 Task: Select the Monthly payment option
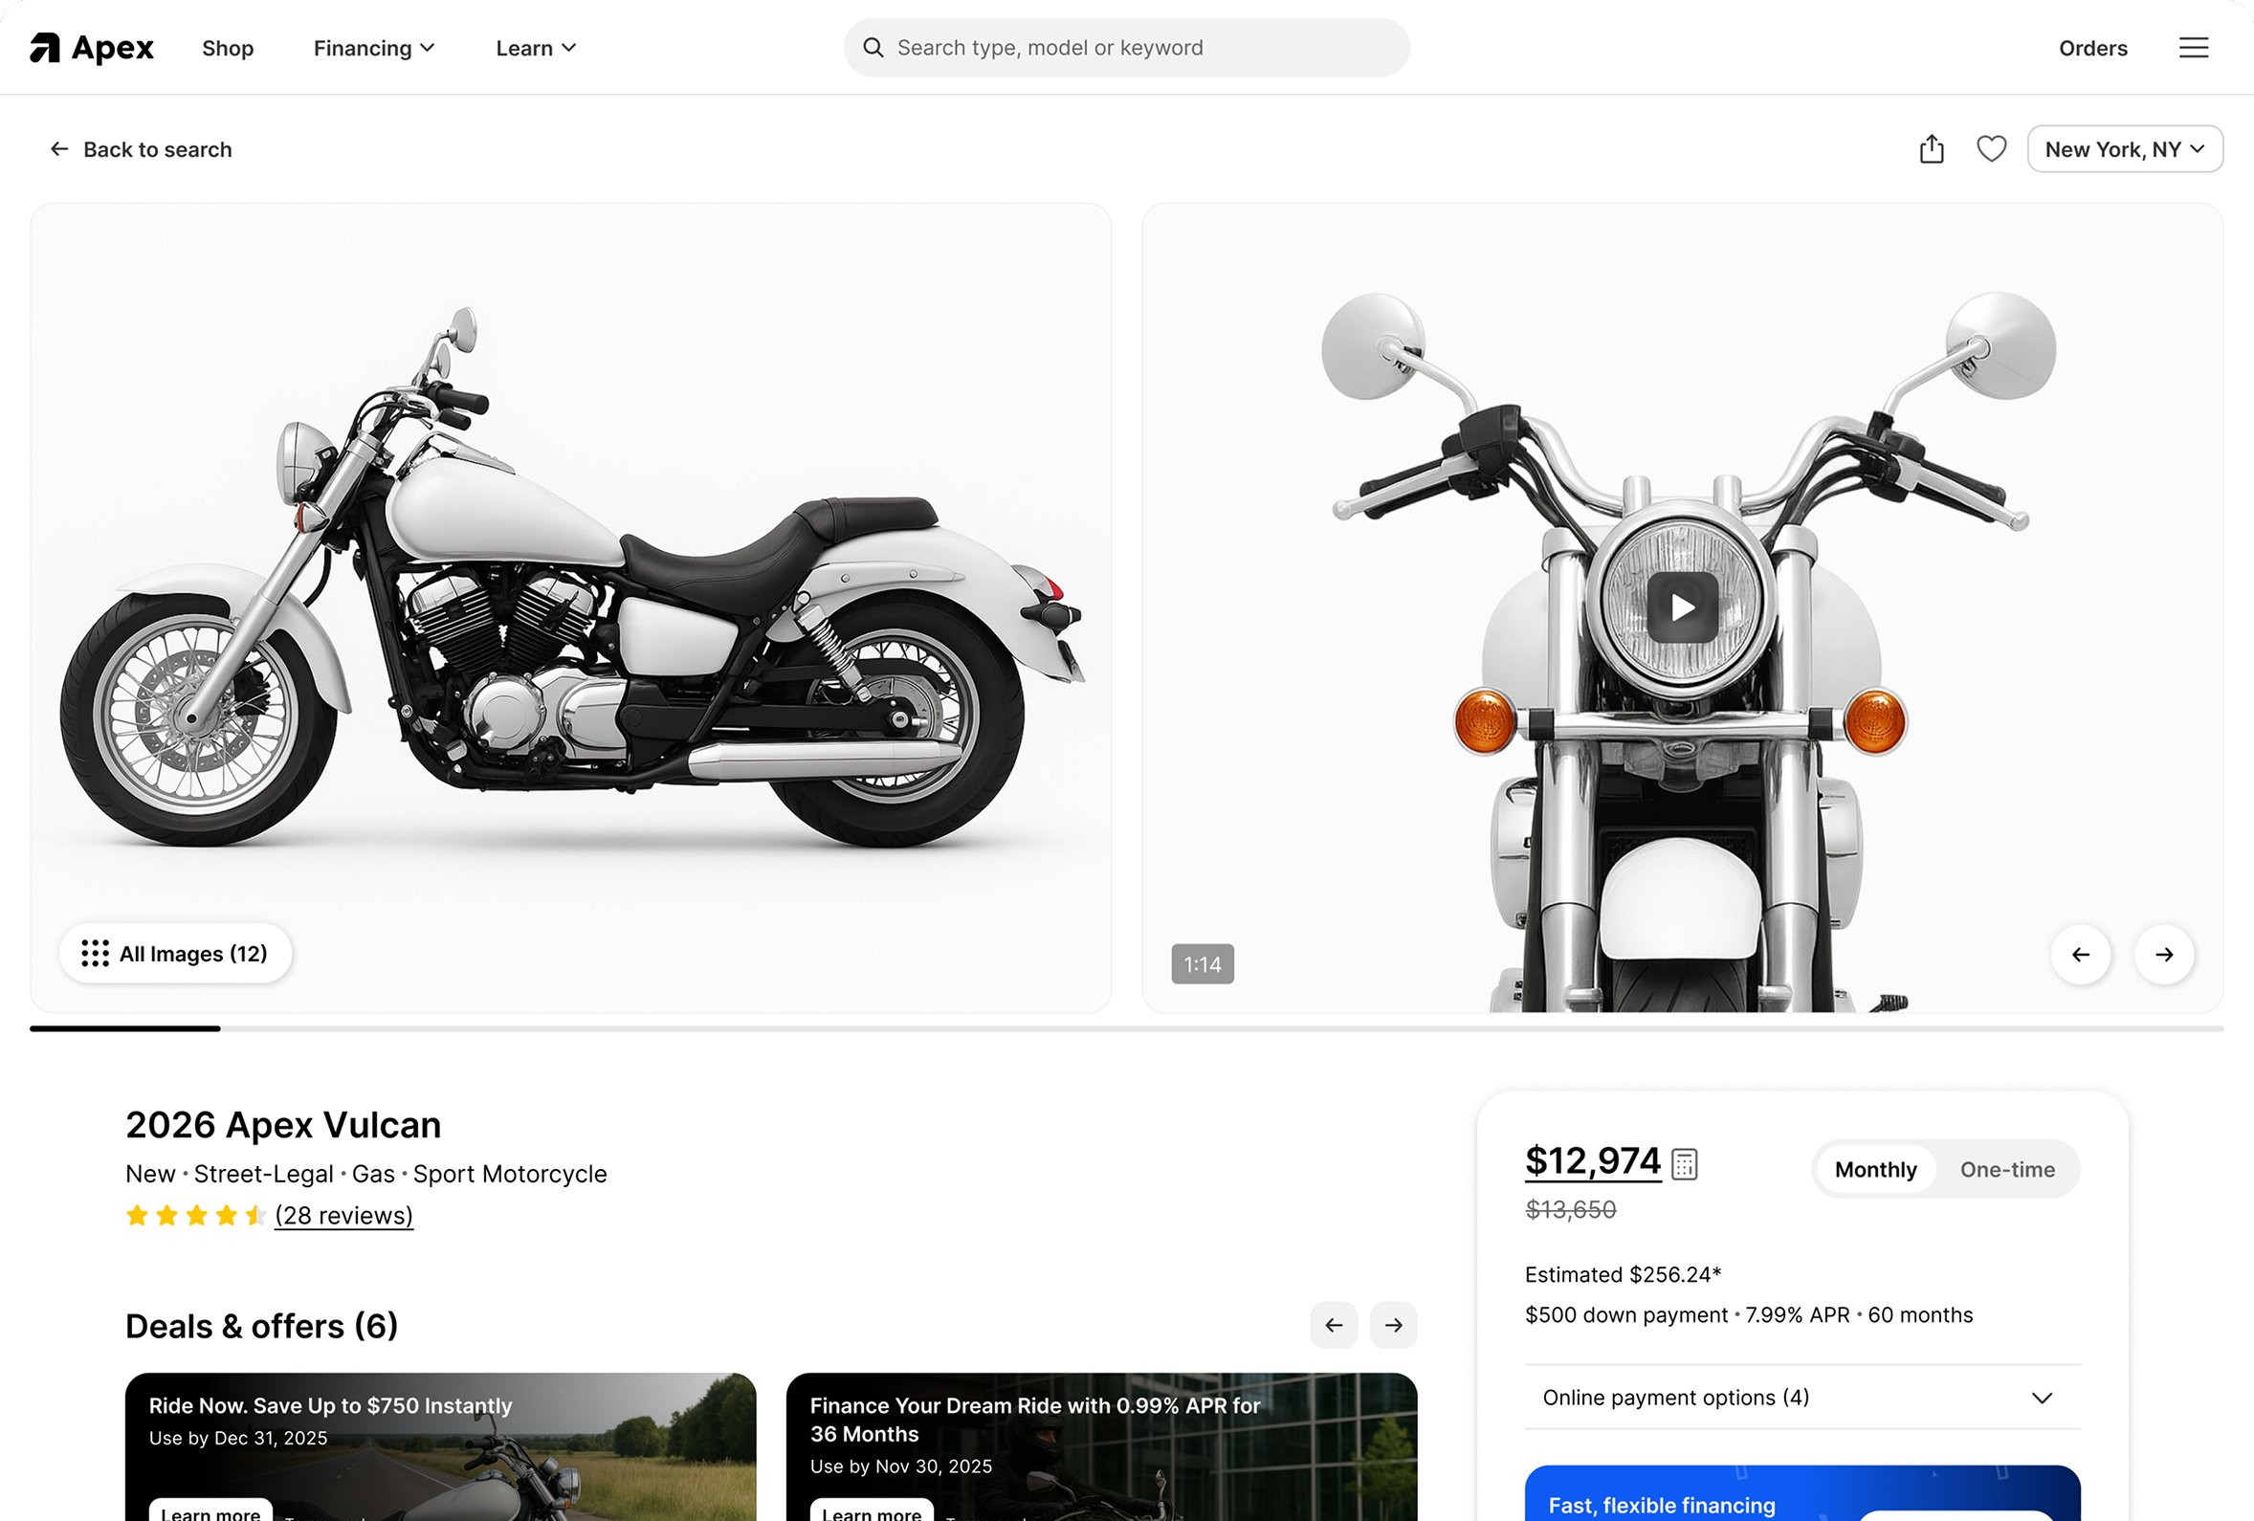[1875, 1169]
